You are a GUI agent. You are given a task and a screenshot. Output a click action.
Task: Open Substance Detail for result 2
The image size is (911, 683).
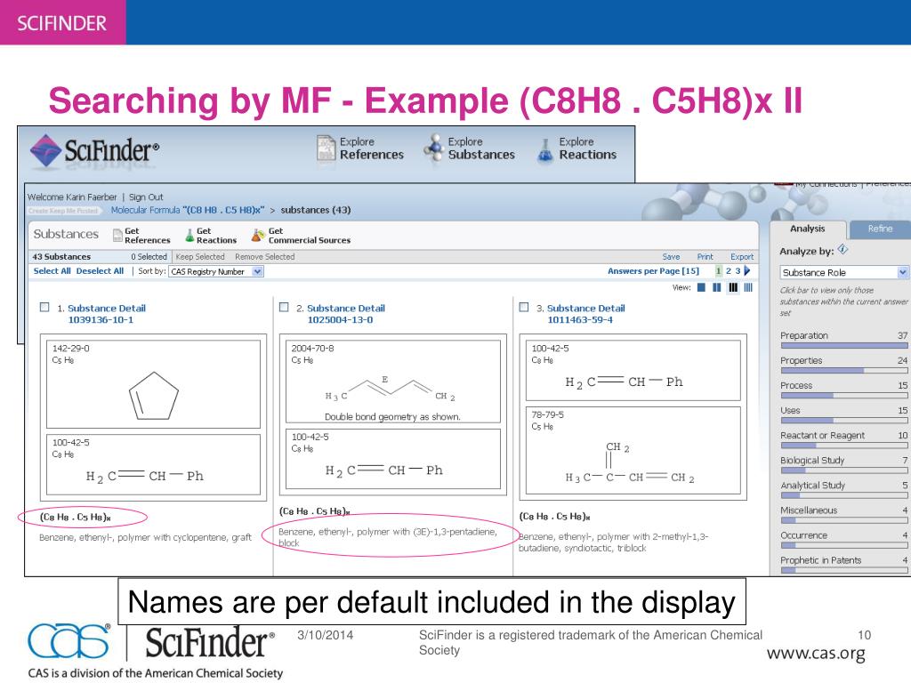(x=346, y=309)
